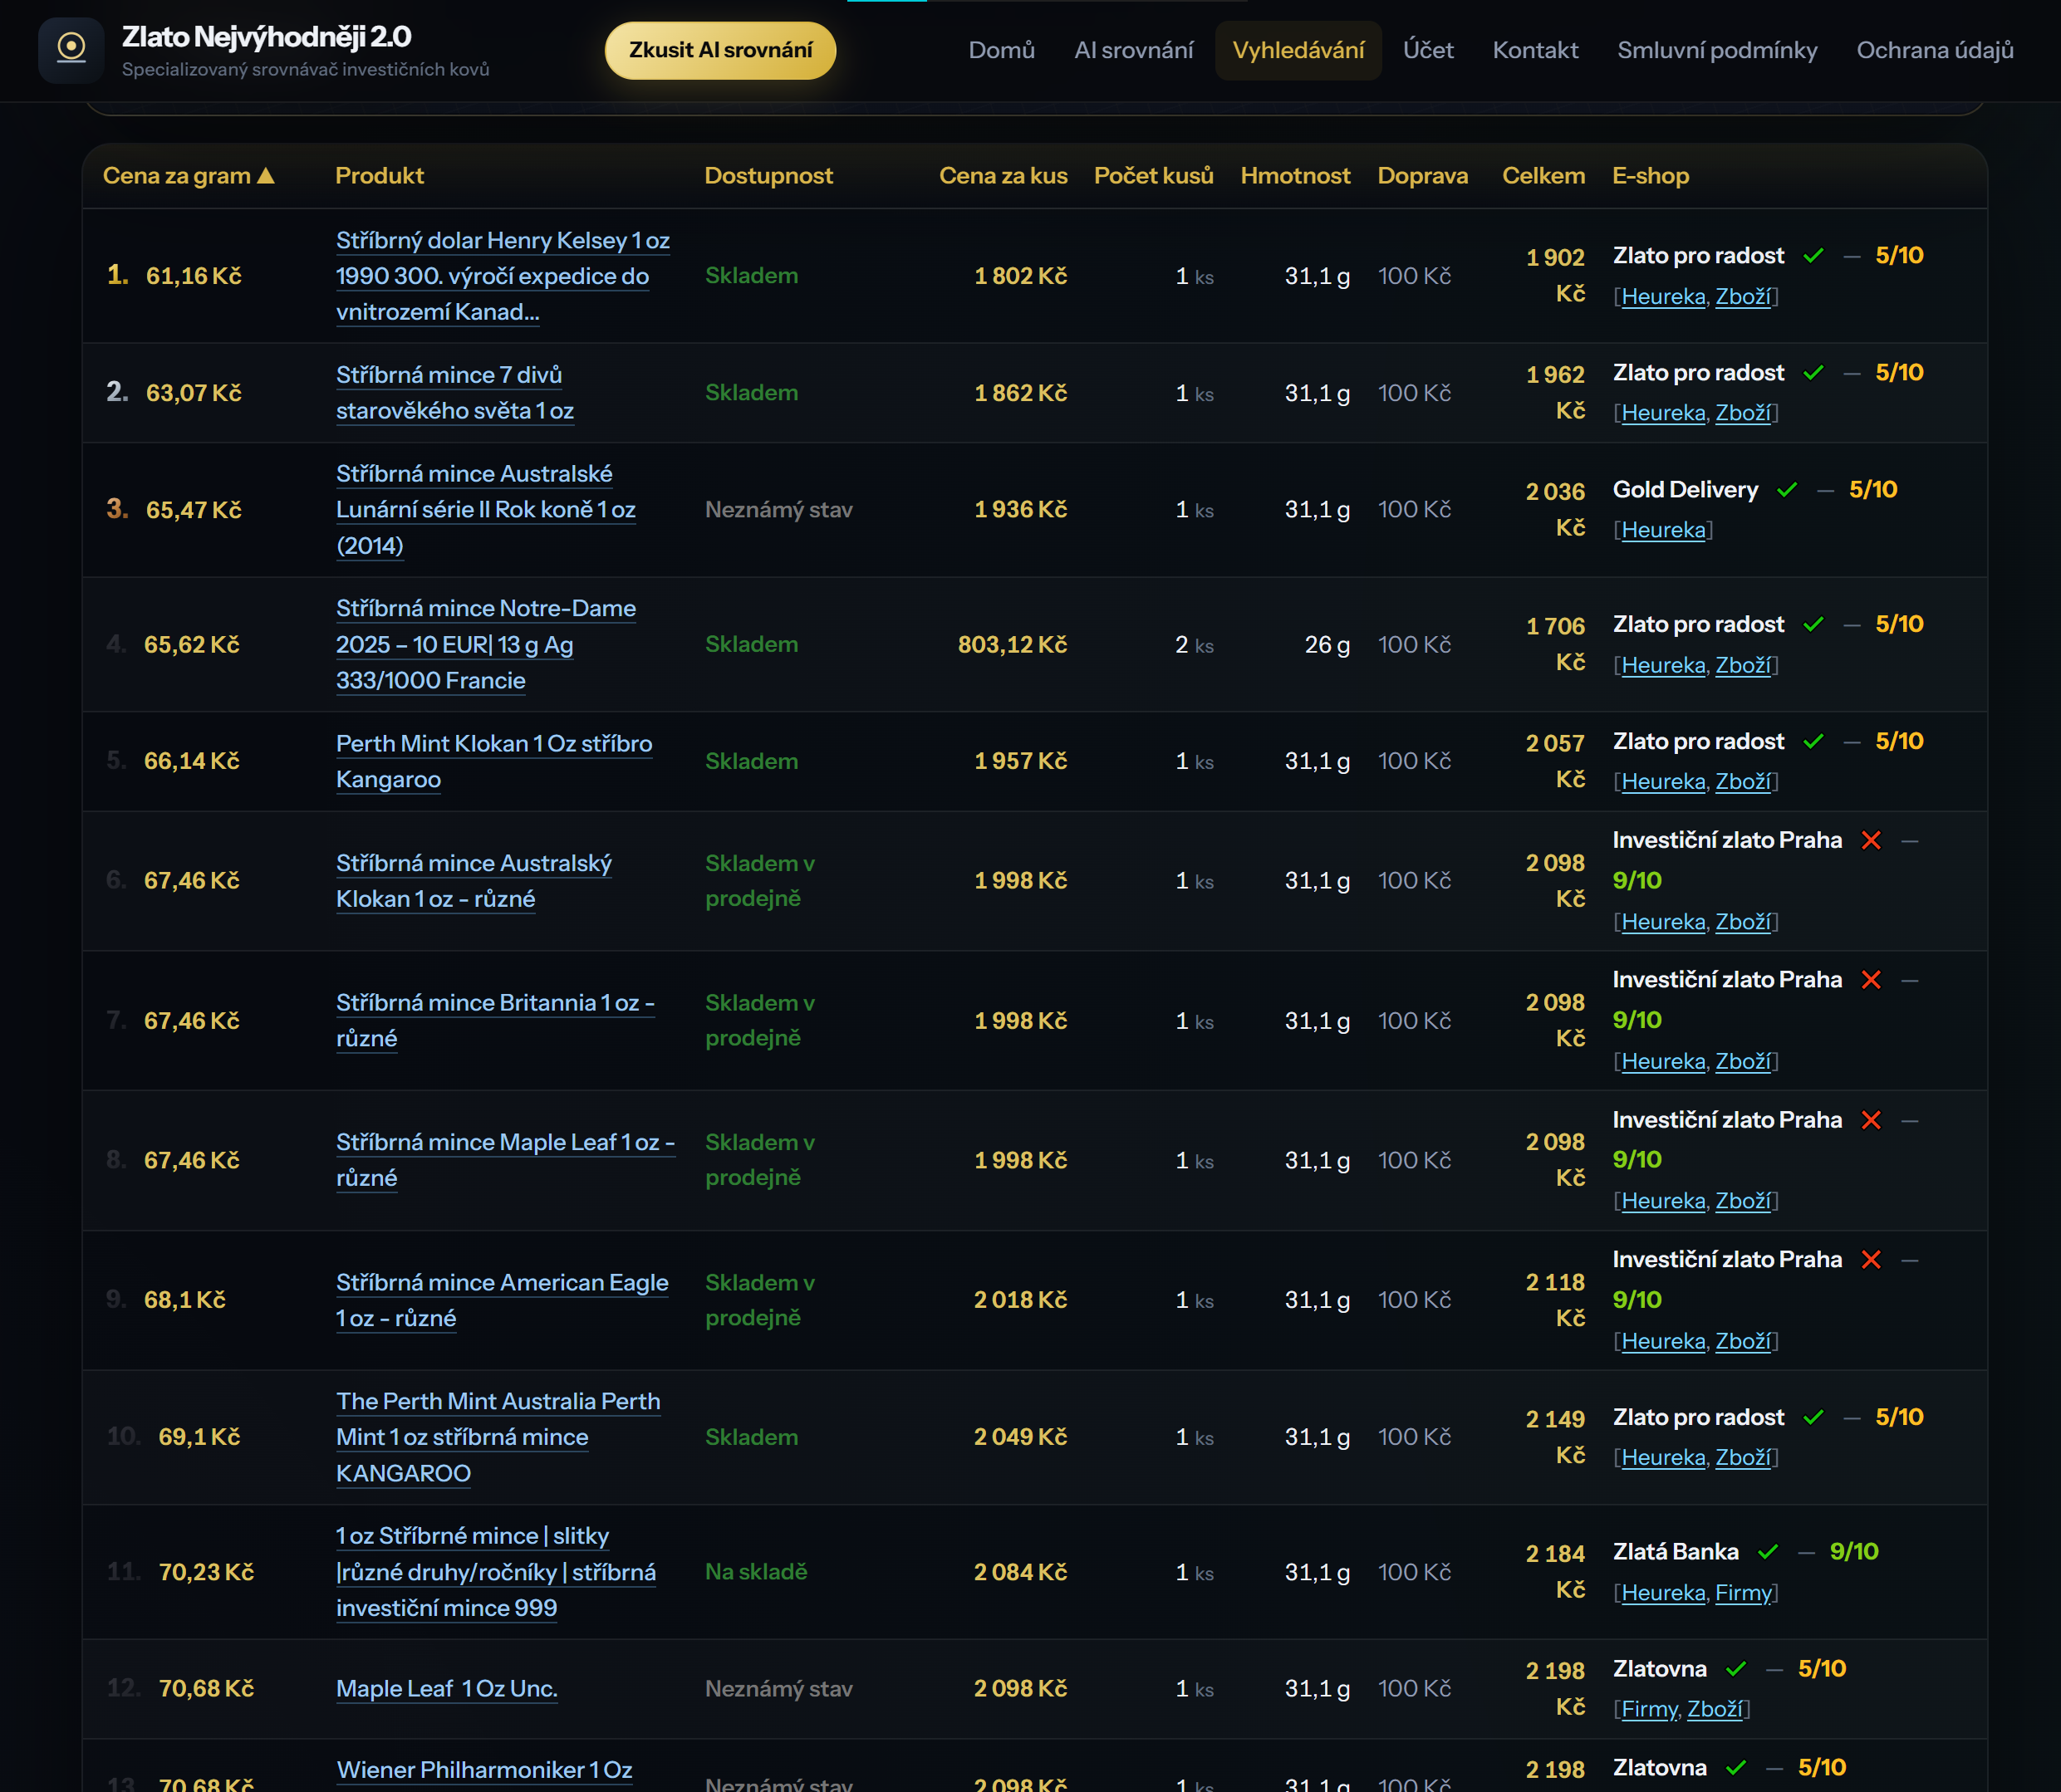Click the green checkmark in the Maple Leaf Unc. row
This screenshot has width=2061, height=1792.
click(x=1736, y=1669)
